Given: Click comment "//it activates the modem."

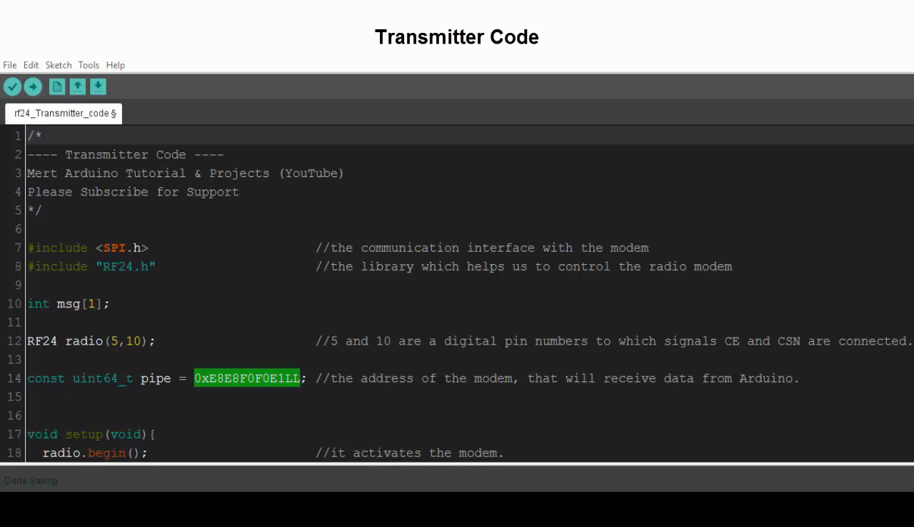Looking at the screenshot, I should pyautogui.click(x=410, y=453).
